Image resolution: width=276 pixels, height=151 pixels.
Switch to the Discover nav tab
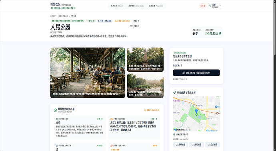[117, 6]
